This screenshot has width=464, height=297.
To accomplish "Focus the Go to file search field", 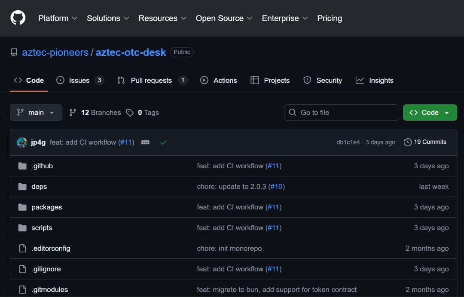I will tap(342, 112).
